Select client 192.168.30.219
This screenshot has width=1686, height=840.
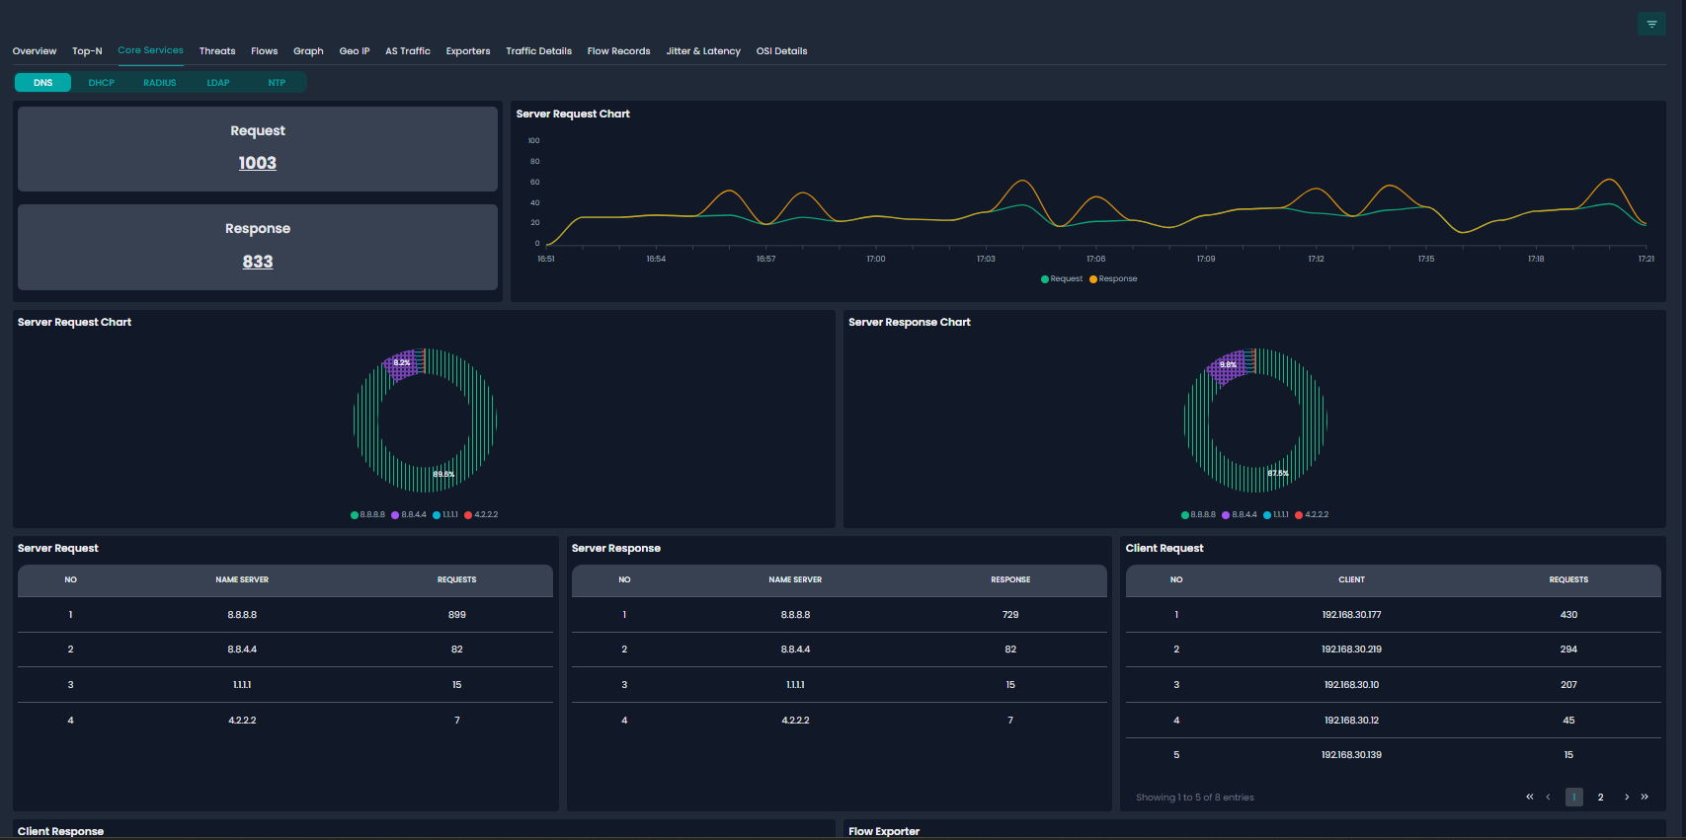click(x=1352, y=649)
